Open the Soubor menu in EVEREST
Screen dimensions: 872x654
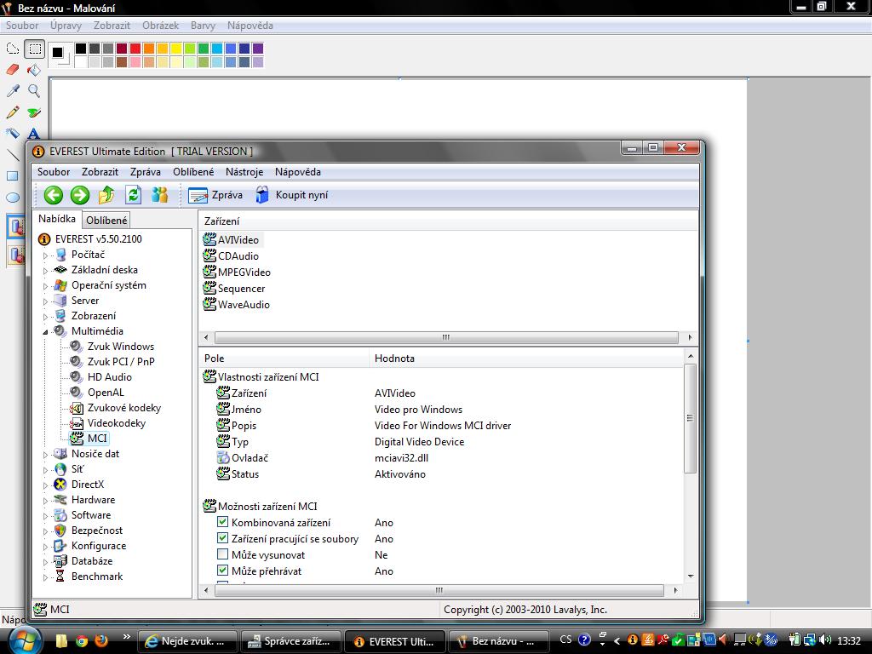click(x=54, y=172)
